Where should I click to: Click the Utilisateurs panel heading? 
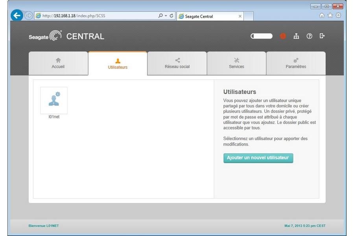[x=240, y=92]
